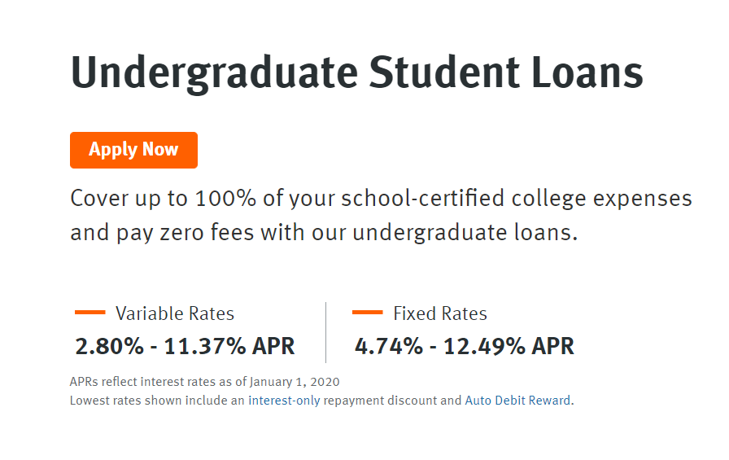The height and width of the screenshot is (460, 729).
Task: Open the Auto Debit Reward link
Action: click(x=517, y=401)
